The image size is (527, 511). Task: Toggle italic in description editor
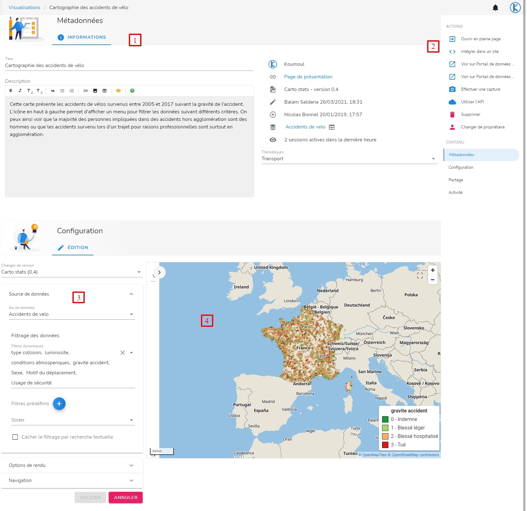20,91
